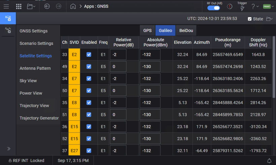
Task: Switch to the GPS tab
Action: [147, 30]
